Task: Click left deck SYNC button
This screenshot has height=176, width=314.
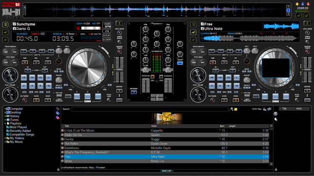Action: pos(119,100)
